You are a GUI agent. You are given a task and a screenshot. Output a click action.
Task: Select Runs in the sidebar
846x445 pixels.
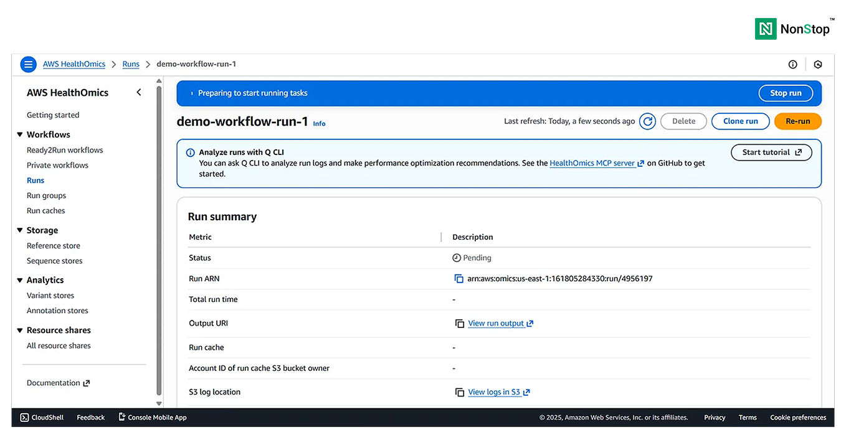(x=36, y=180)
